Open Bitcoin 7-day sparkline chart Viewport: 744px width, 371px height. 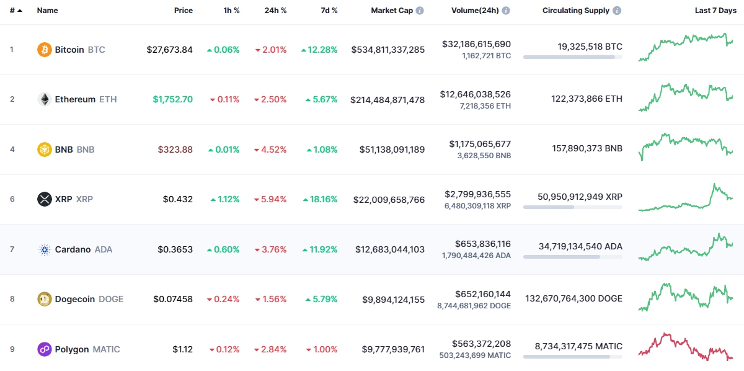click(x=686, y=47)
